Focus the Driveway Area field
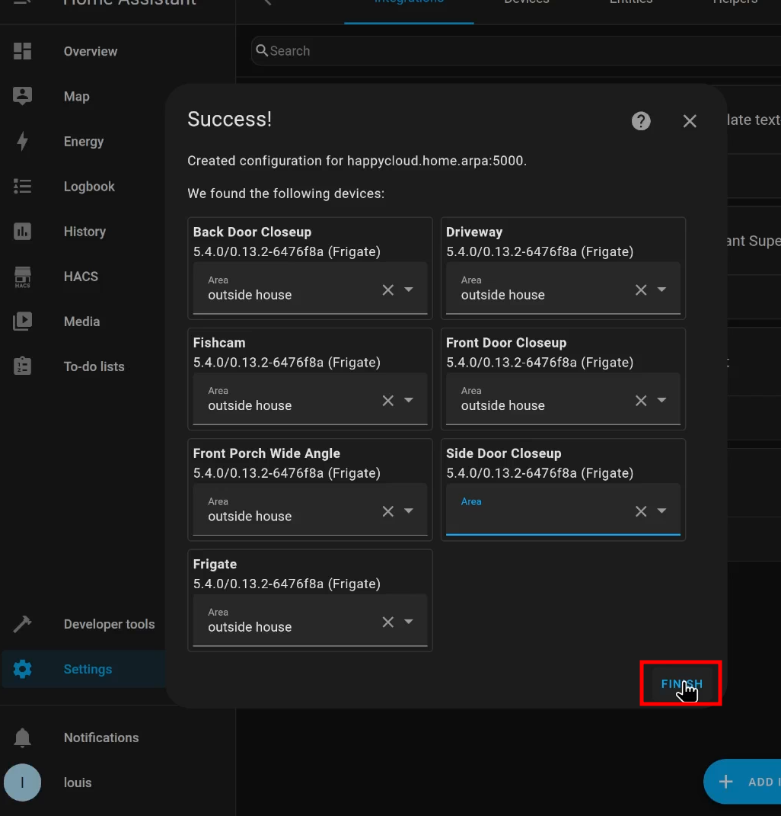 [563, 288]
